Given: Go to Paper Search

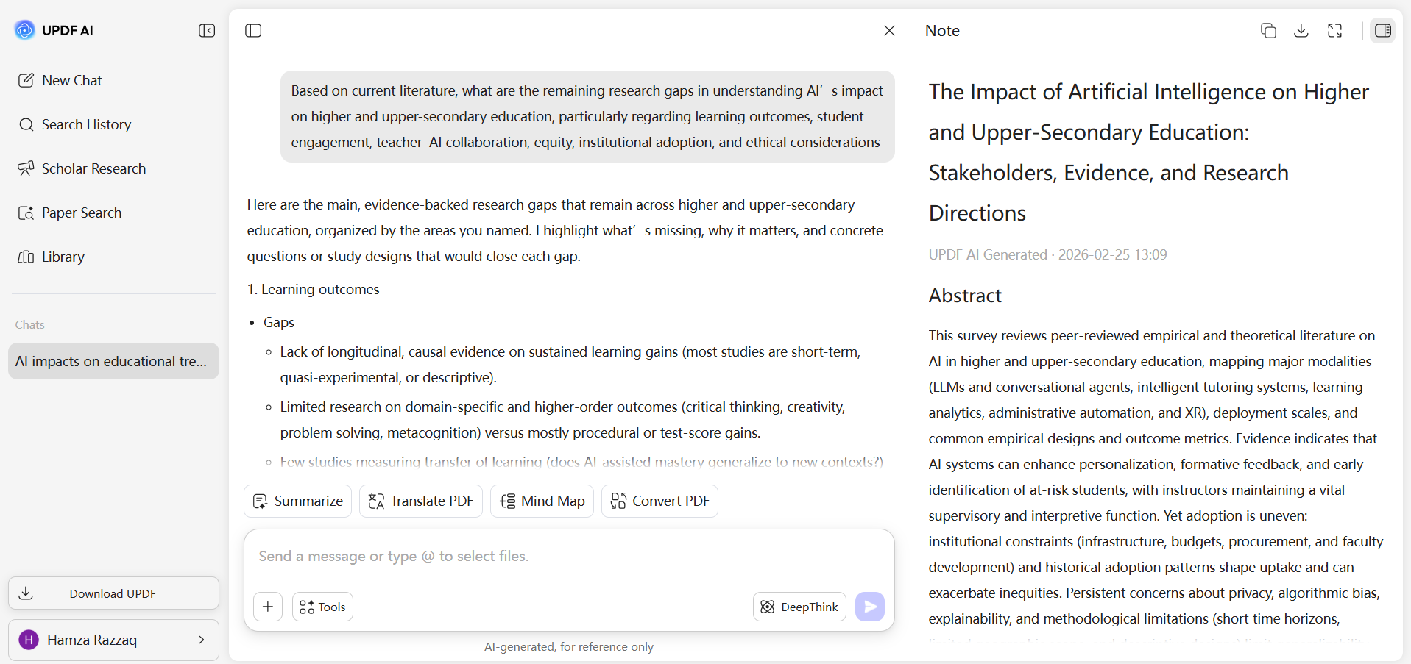Looking at the screenshot, I should pyautogui.click(x=70, y=213).
